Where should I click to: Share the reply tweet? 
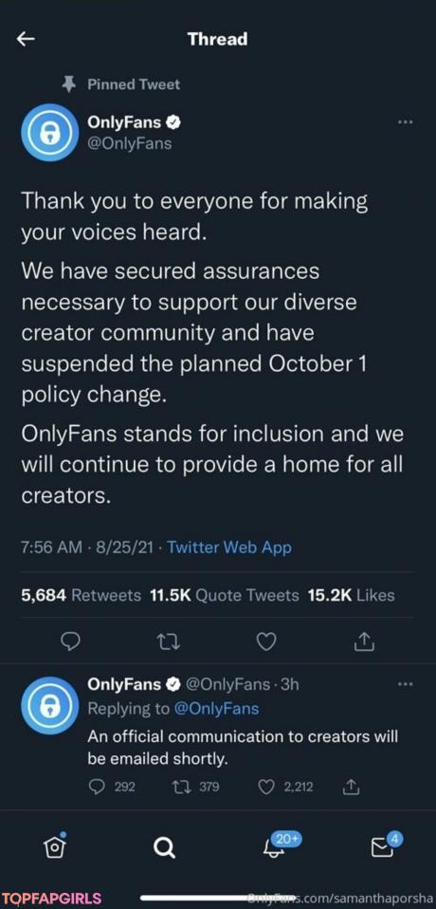pos(353,787)
